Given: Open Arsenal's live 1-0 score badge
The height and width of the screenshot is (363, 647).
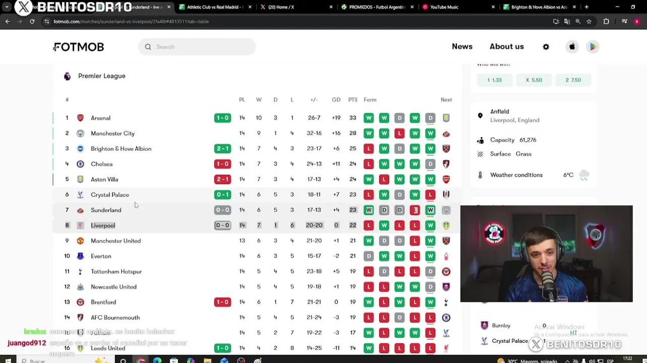Looking at the screenshot, I should (222, 118).
